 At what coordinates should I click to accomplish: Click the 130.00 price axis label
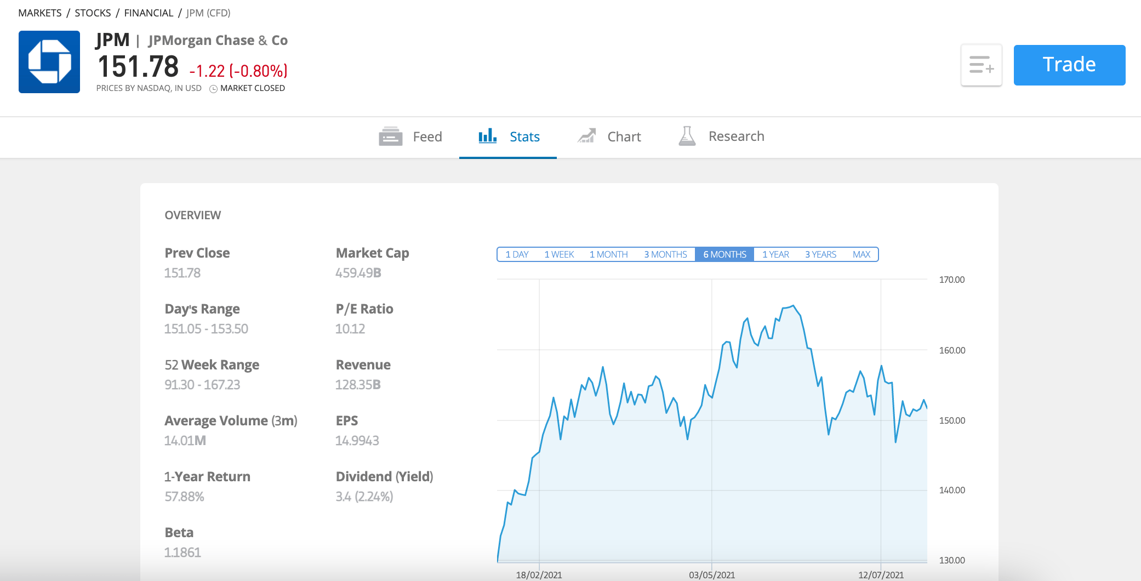pos(952,560)
